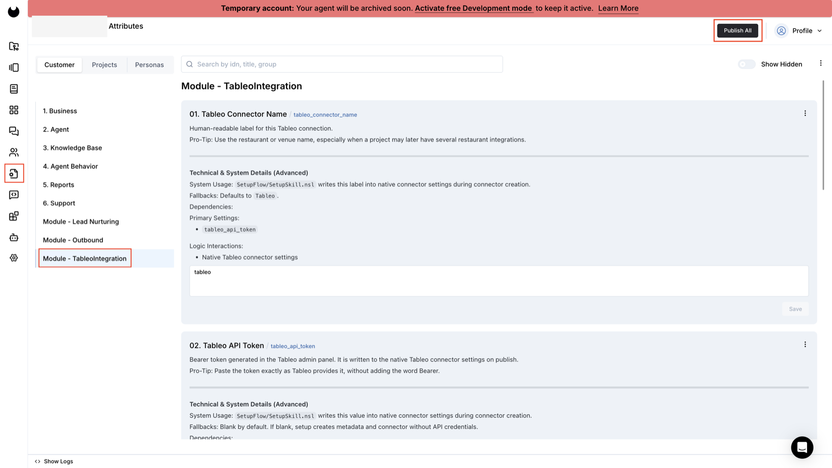Open the folder-with-flow icon in the sidebar
The image size is (832, 468).
pyautogui.click(x=14, y=46)
